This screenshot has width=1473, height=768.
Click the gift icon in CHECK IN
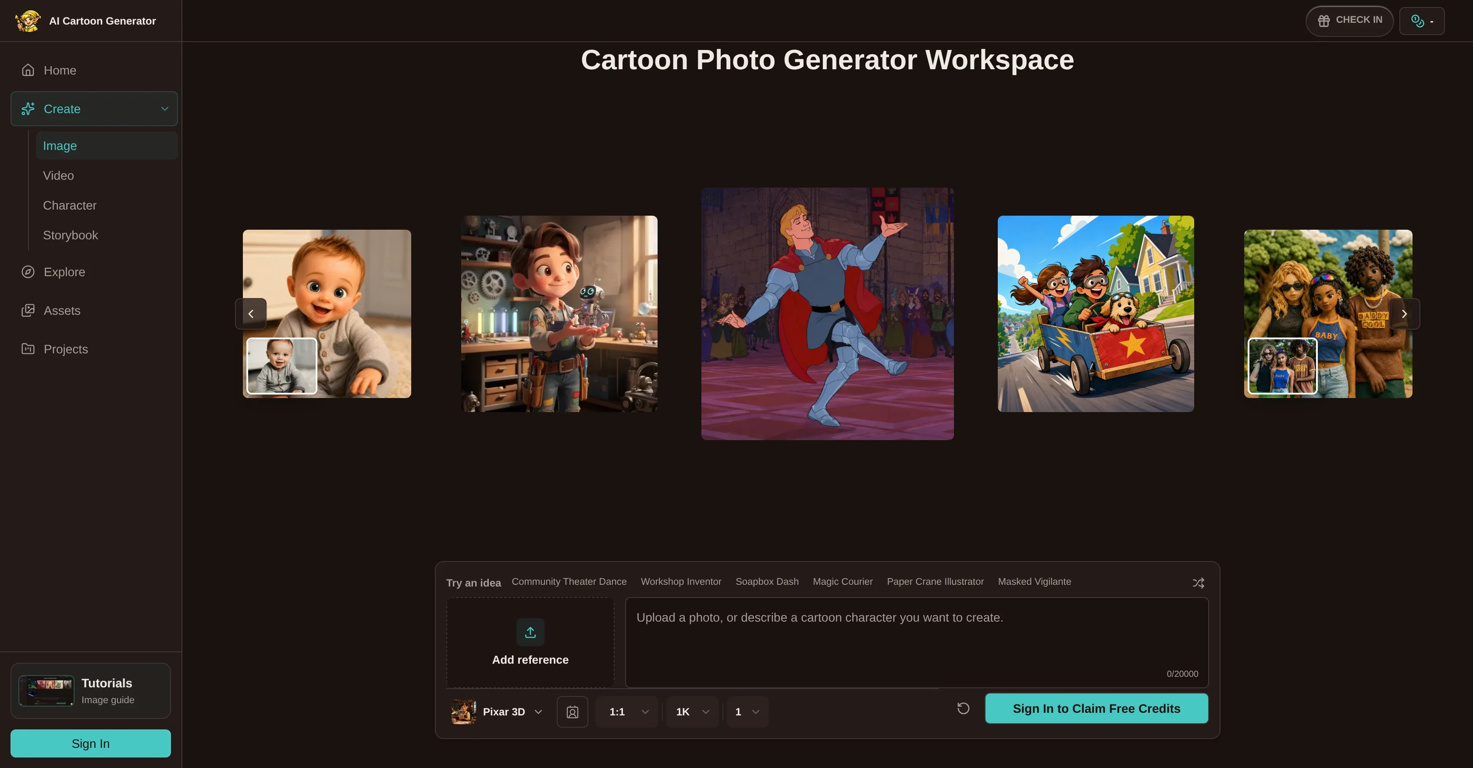[x=1324, y=21]
